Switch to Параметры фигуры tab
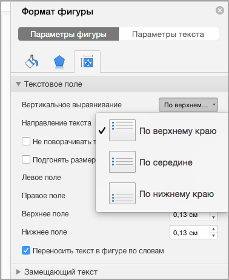The width and height of the screenshot is (229, 280). tap(68, 34)
